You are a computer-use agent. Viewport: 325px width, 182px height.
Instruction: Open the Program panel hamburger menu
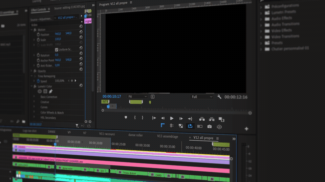coord(131,2)
